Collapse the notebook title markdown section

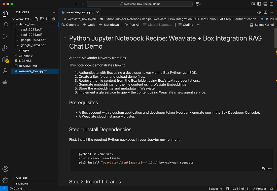click(x=65, y=38)
